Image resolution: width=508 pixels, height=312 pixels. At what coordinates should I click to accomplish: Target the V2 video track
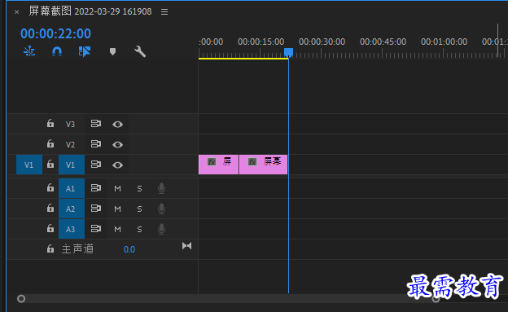pos(70,144)
